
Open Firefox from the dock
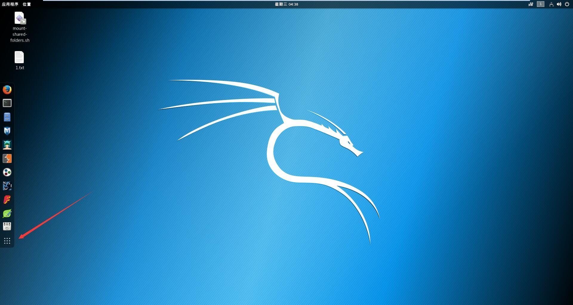point(7,90)
